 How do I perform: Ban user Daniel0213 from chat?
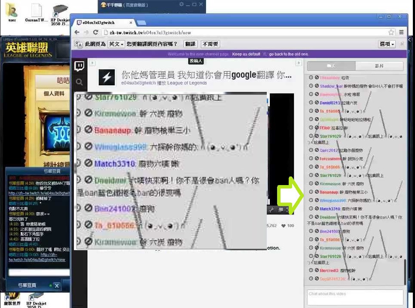click(317, 102)
